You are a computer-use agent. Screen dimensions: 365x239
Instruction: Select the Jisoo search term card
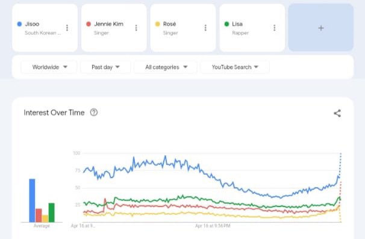pyautogui.click(x=45, y=28)
